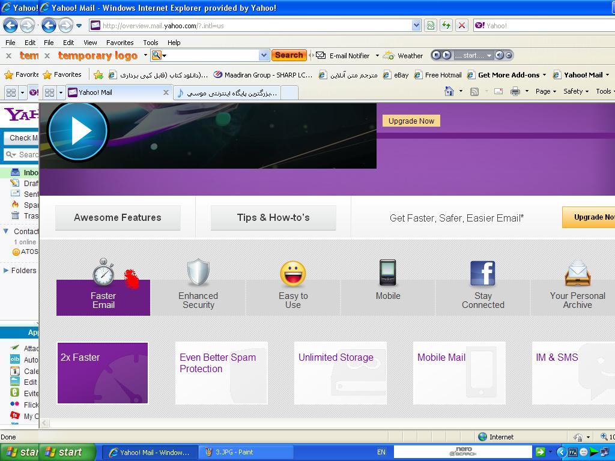Click the Sent envelope icon in sidebar
The height and width of the screenshot is (461, 615).
[15, 193]
